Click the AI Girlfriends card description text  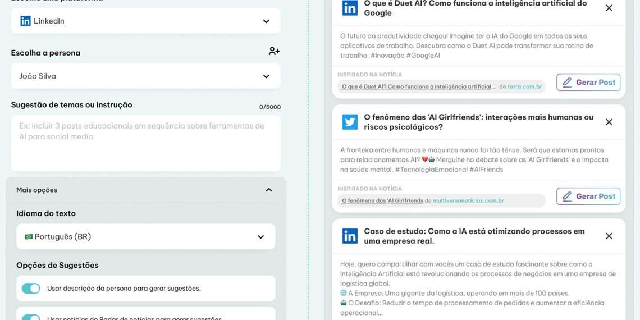[474, 159]
